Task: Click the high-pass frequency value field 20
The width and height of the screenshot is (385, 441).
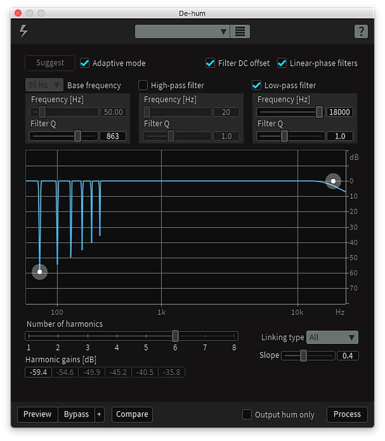Action: 226,112
